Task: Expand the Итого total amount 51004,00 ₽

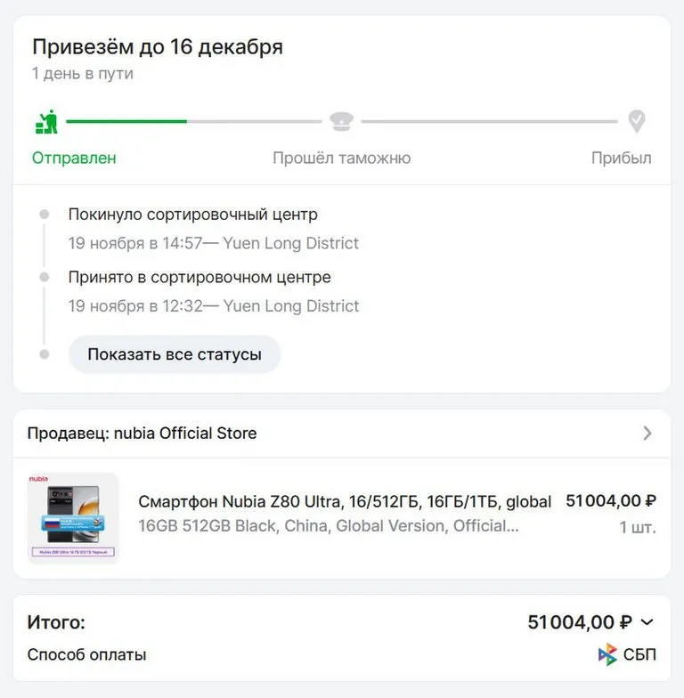Action: [x=579, y=621]
